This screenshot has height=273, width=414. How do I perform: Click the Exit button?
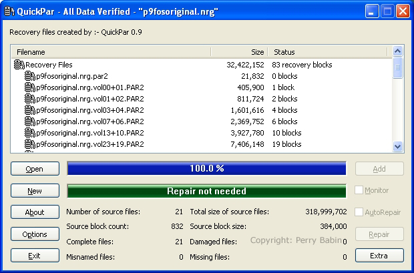point(35,255)
